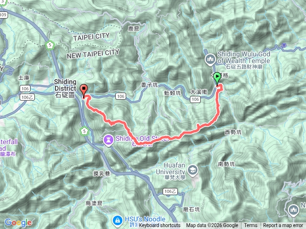Viewport: 306px width, 229px height.
Task: Open Keyboard shortcuts
Action: 160,225
